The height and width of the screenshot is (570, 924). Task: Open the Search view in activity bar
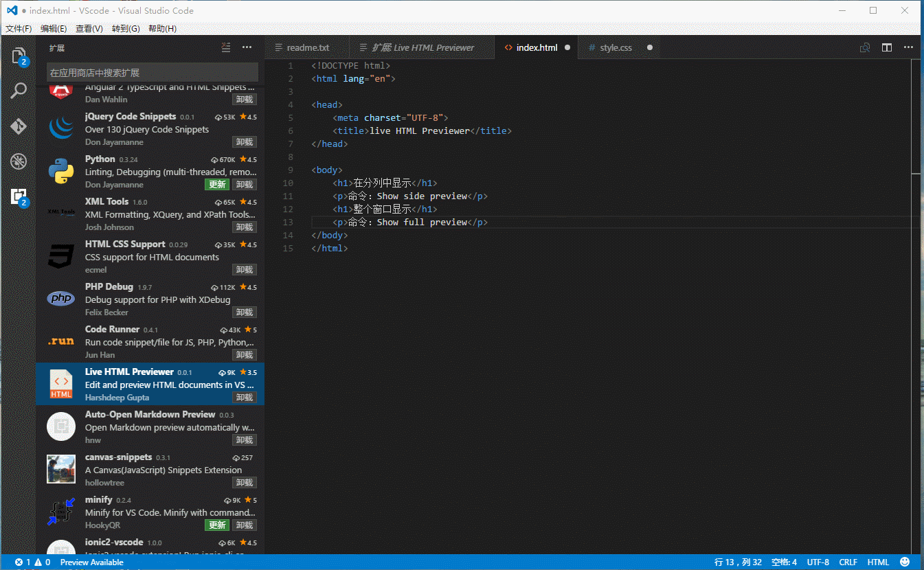click(x=19, y=91)
